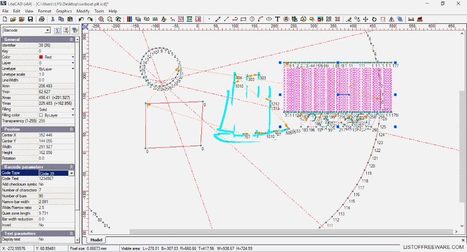Open the Tools menu
The height and width of the screenshot is (252, 467).
click(x=99, y=11)
